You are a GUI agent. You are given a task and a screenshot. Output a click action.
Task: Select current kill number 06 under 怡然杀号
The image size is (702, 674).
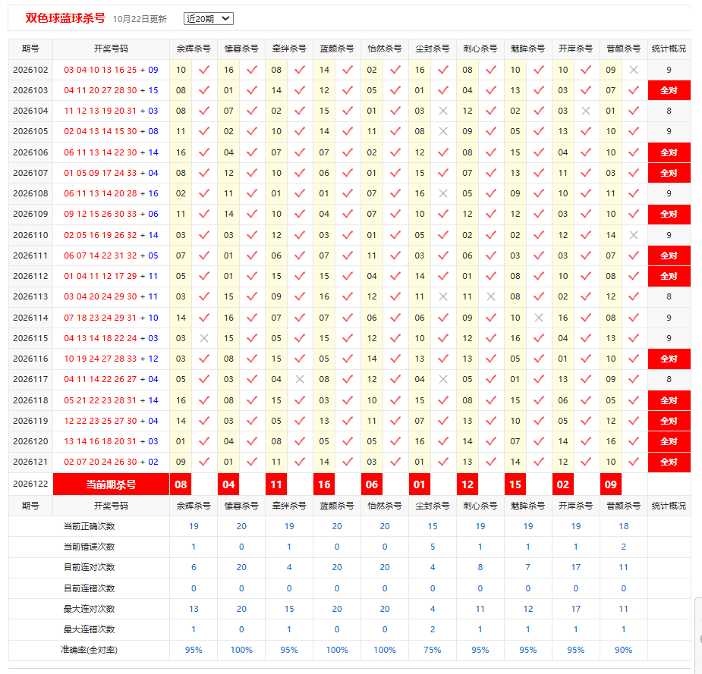[x=372, y=484]
